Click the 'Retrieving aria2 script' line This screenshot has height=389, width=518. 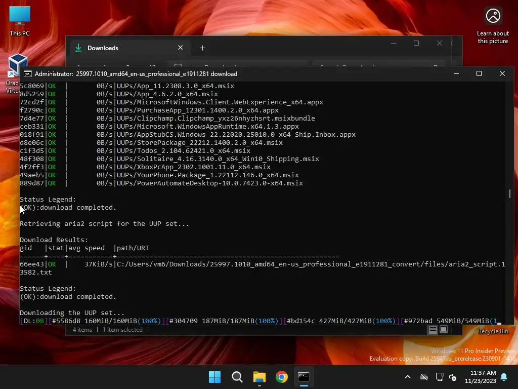click(104, 224)
